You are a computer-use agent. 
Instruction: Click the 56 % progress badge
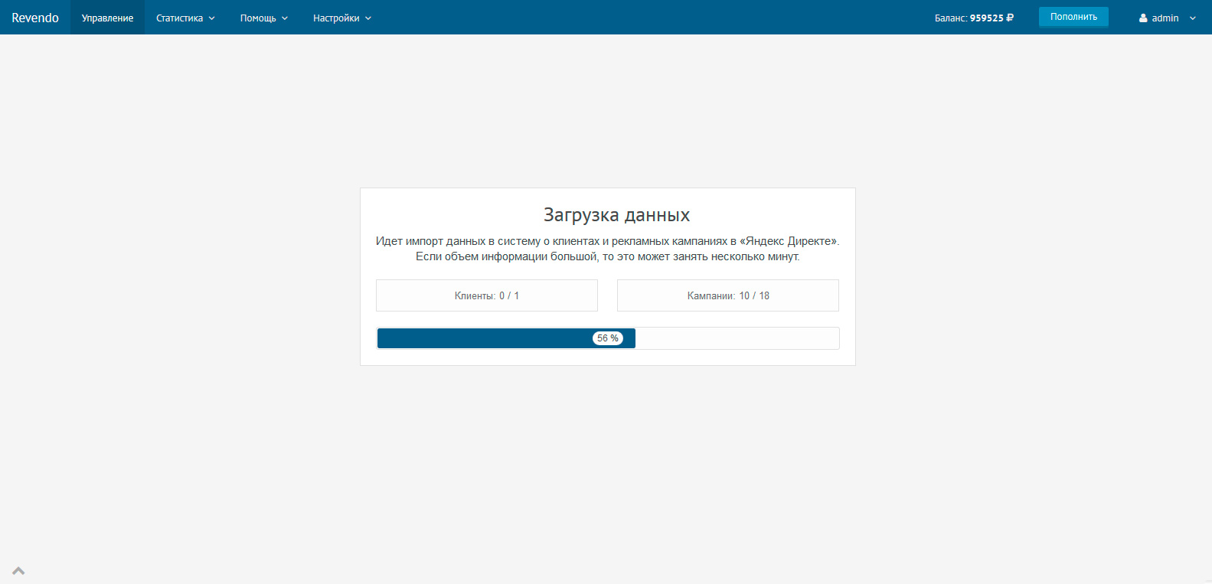pyautogui.click(x=608, y=338)
